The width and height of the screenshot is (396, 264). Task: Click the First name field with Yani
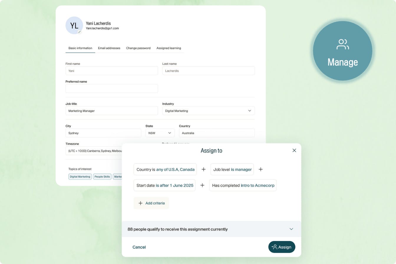point(112,71)
